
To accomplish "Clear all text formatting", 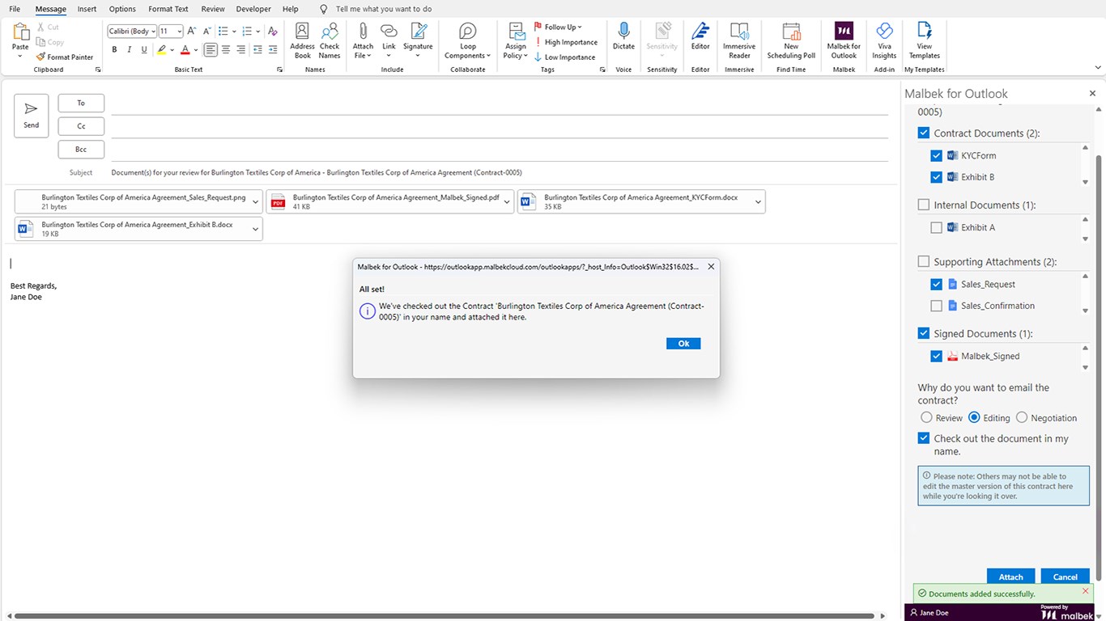I will (x=273, y=31).
